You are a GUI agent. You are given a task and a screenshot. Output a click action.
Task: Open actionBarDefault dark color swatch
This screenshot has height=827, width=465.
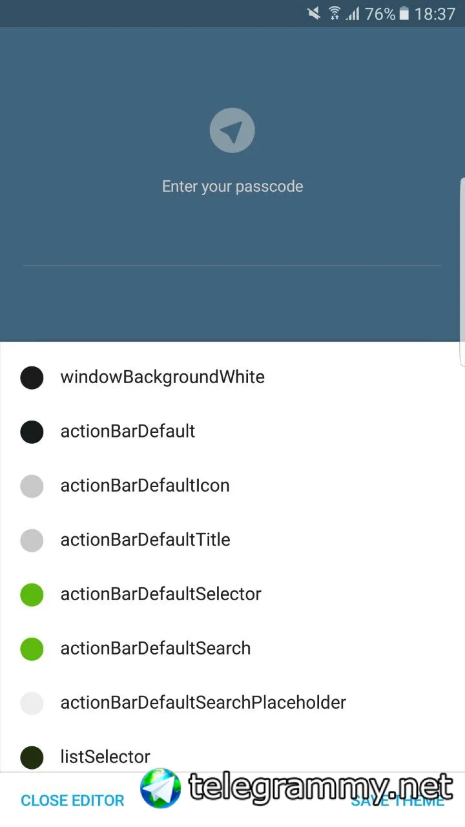[x=32, y=432]
